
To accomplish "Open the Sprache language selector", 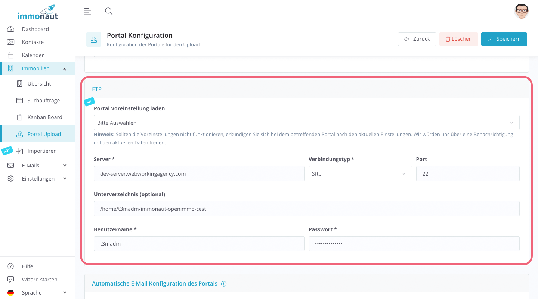I will 37,293.
